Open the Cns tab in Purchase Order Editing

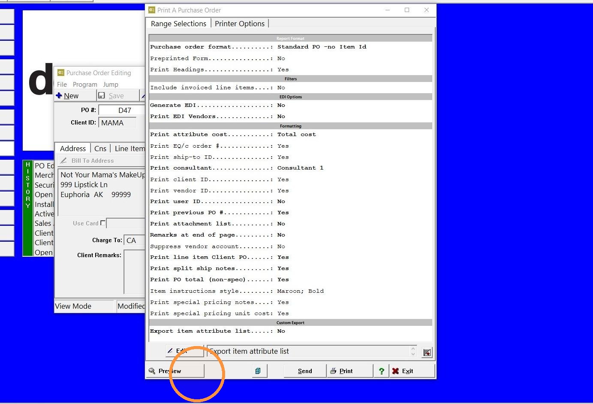(x=100, y=149)
